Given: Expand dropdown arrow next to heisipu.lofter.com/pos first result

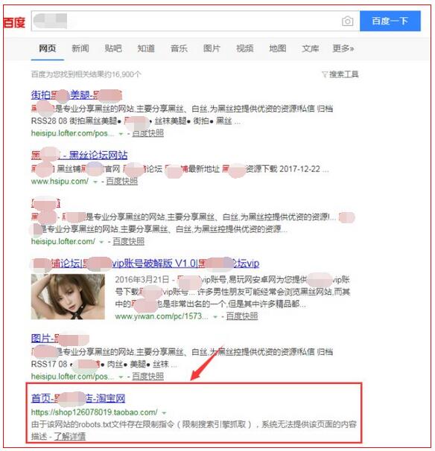Looking at the screenshot, I should [121, 134].
